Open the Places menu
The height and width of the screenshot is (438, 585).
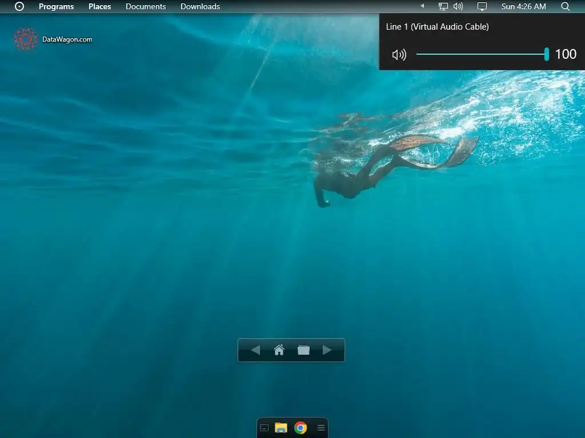[x=99, y=6]
